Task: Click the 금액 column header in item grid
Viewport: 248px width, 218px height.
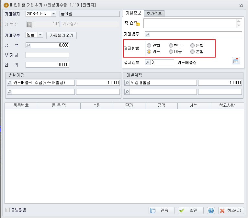Action: (161, 105)
